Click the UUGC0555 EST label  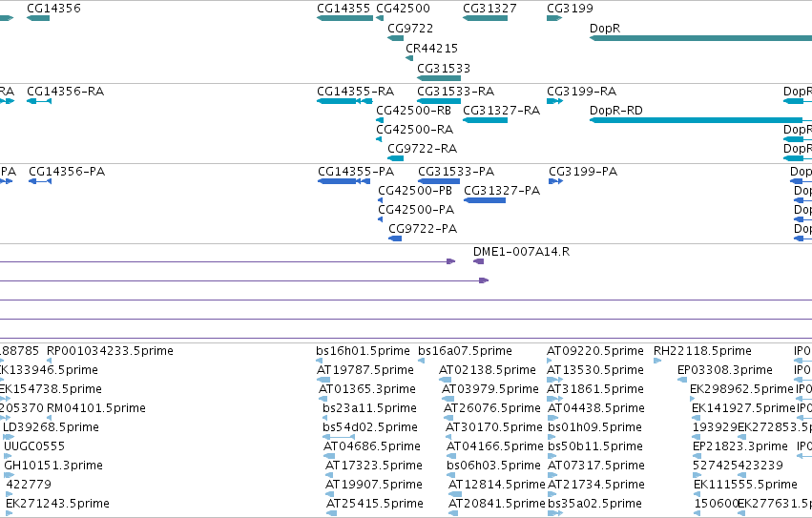pos(34,446)
